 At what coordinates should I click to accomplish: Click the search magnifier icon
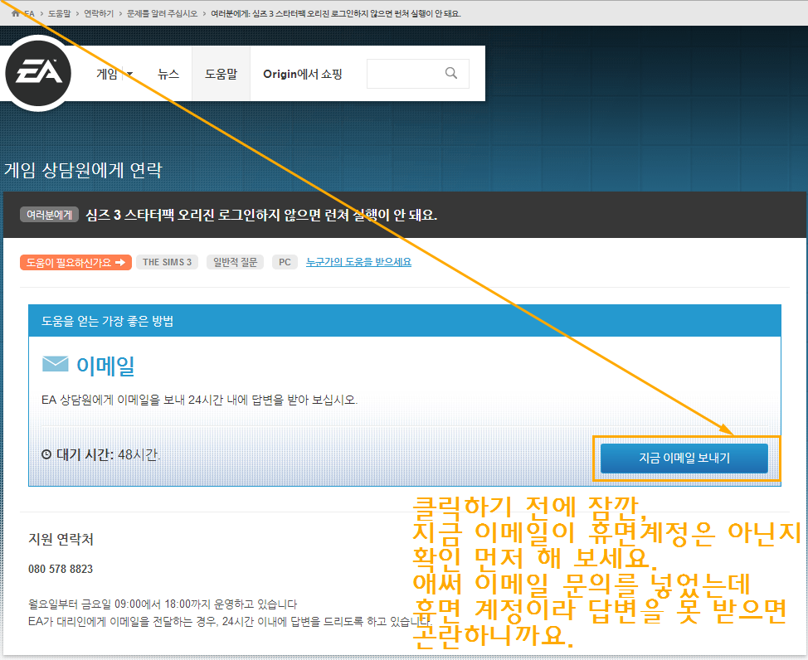click(x=451, y=73)
